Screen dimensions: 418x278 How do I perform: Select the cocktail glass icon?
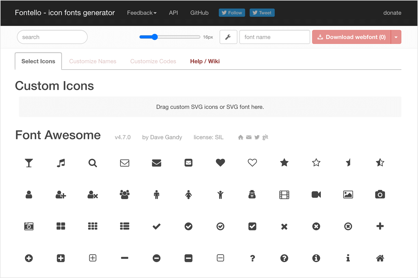coord(29,163)
